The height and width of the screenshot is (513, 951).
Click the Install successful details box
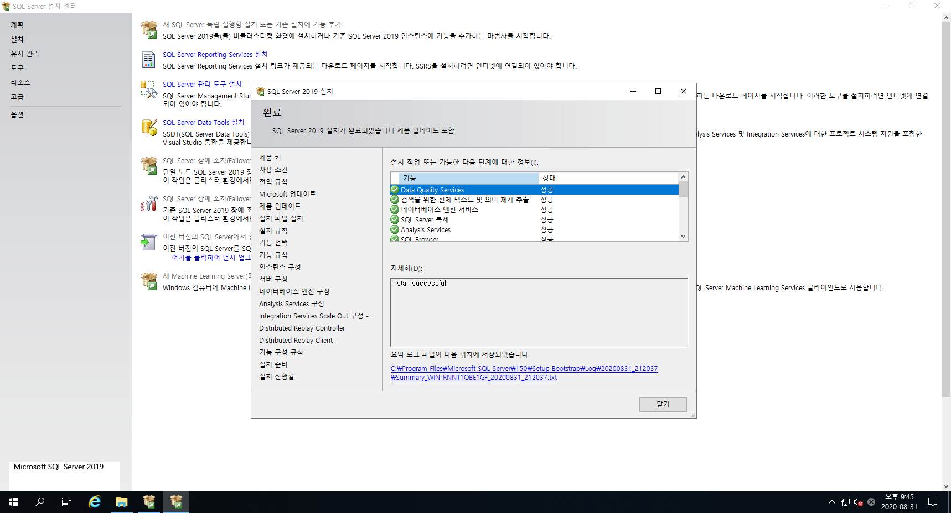(x=539, y=312)
